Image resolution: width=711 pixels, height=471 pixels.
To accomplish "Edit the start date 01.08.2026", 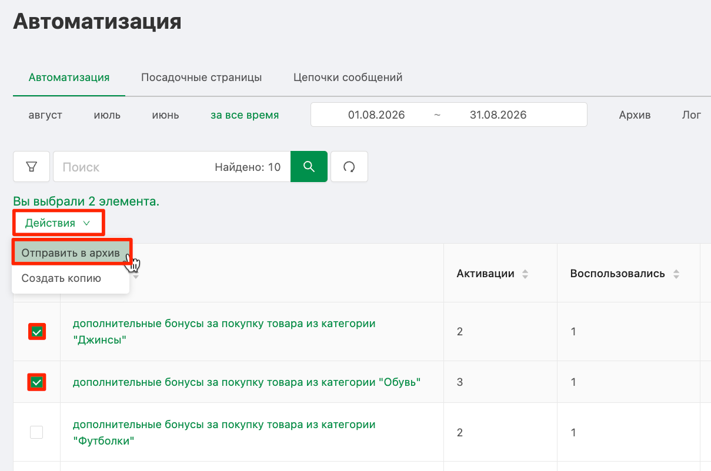I will [x=376, y=115].
